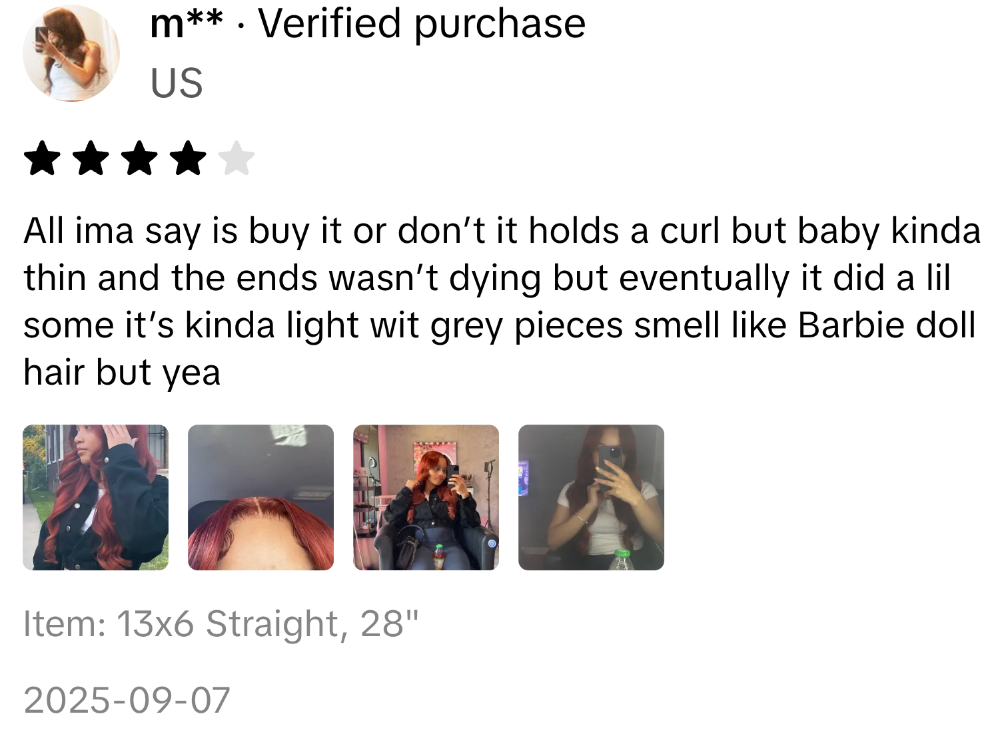Viewport: 998px width, 732px height.
Task: Click the first black rating star
Action: (x=42, y=158)
